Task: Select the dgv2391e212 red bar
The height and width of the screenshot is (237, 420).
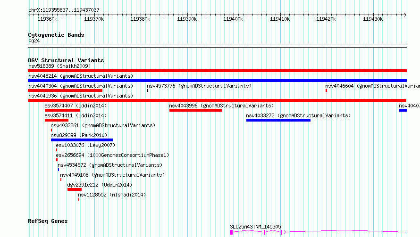Action: pos(75,189)
